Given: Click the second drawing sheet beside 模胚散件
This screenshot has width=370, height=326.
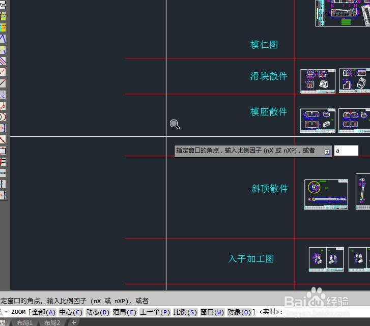Looking at the screenshot, I should click(354, 121).
